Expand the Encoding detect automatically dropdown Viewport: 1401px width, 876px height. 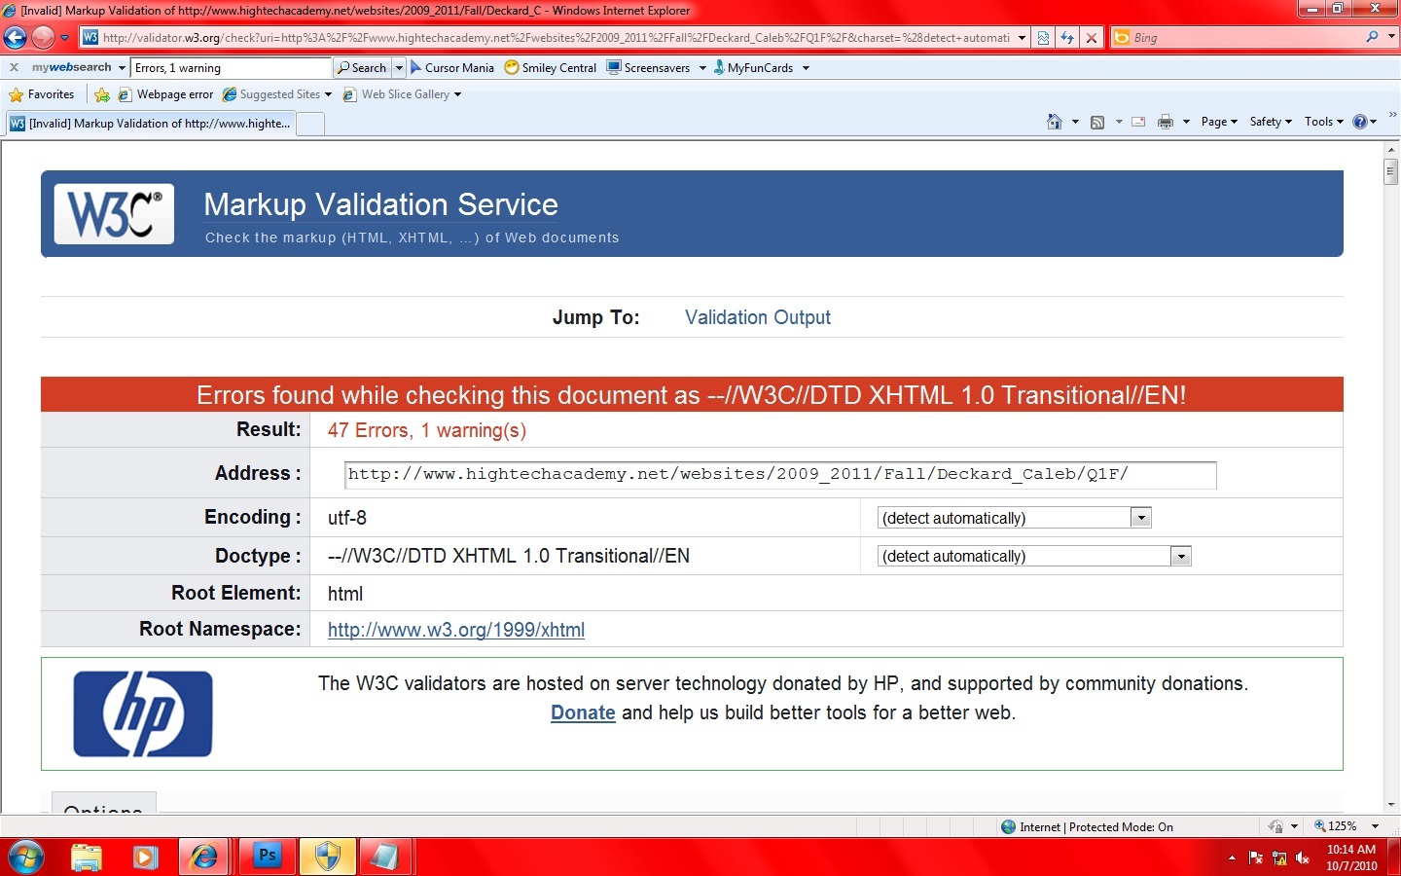[x=1141, y=518]
